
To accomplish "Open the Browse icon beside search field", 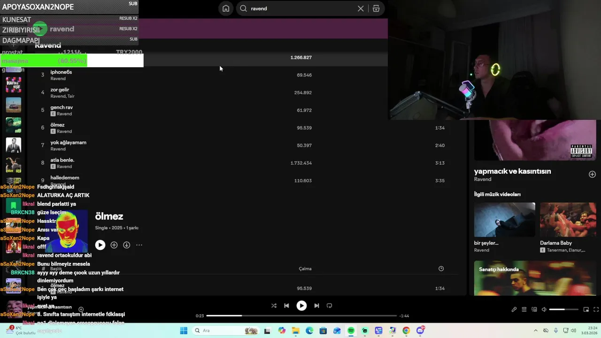I will tap(376, 8).
